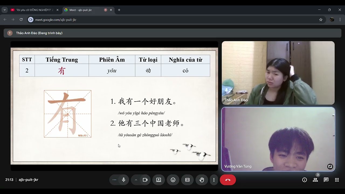The height and width of the screenshot is (194, 345).
Task: Open meeting details info icon
Action: [305, 180]
